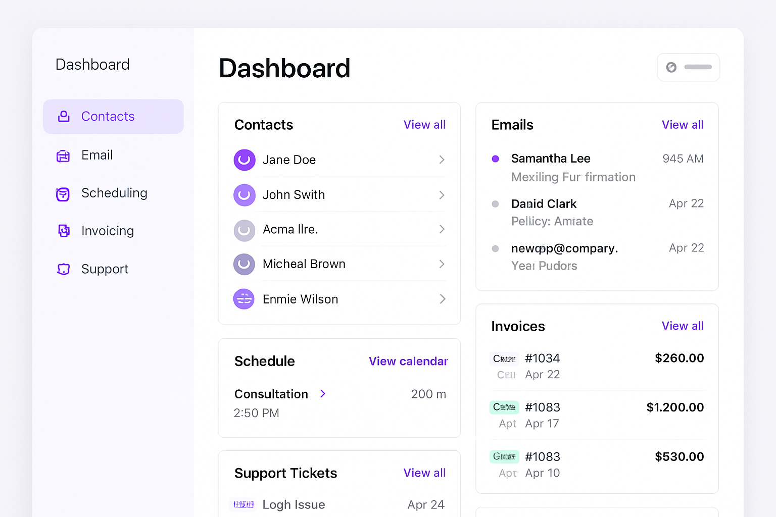Open Acma Ilre. details via the chevron
776x517 pixels.
coord(442,229)
